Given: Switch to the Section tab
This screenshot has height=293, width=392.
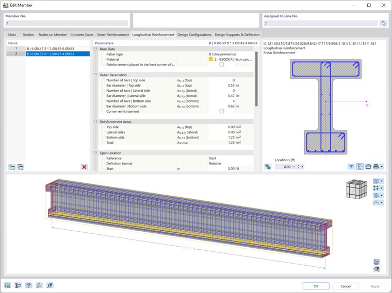Looking at the screenshot, I should pyautogui.click(x=28, y=35).
